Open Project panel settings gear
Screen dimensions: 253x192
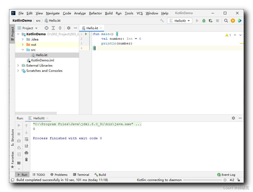pos(68,28)
